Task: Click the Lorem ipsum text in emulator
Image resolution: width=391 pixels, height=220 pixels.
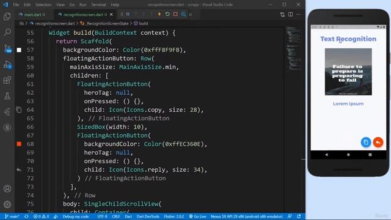Action: point(348,104)
